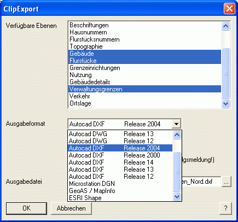The width and height of the screenshot is (238, 222).
Task: Choose Autocad DXF Release 2000
Action: [120, 155]
